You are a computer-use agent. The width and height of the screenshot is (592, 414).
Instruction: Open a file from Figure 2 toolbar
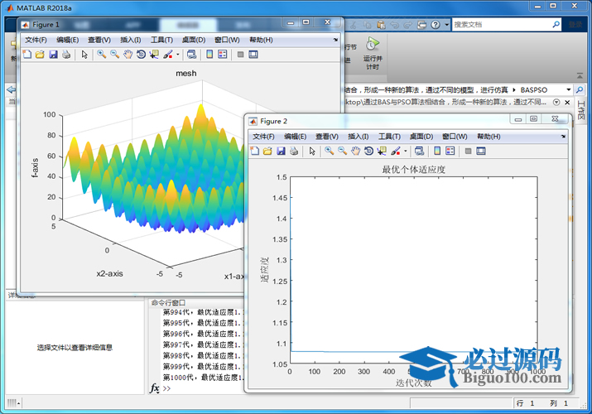click(267, 152)
